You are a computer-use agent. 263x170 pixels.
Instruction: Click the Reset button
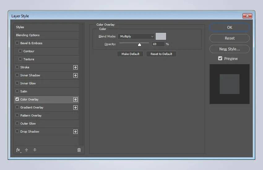tap(230, 38)
